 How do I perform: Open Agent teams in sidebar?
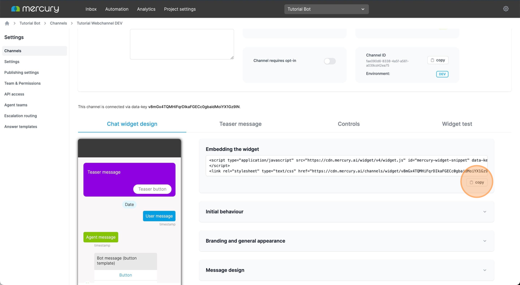(16, 105)
